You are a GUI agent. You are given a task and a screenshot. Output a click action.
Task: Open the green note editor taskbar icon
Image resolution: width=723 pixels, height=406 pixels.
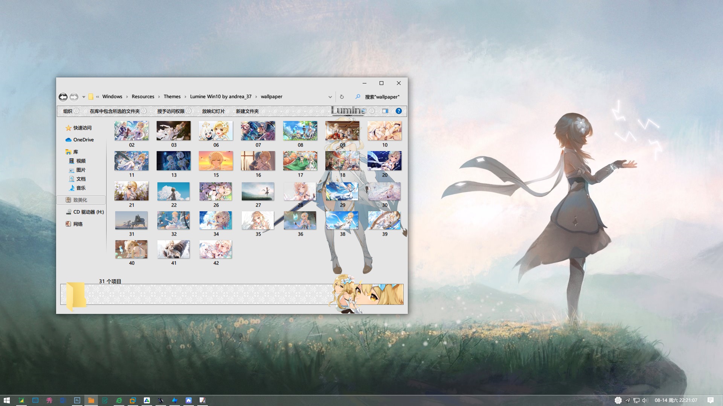click(x=105, y=400)
